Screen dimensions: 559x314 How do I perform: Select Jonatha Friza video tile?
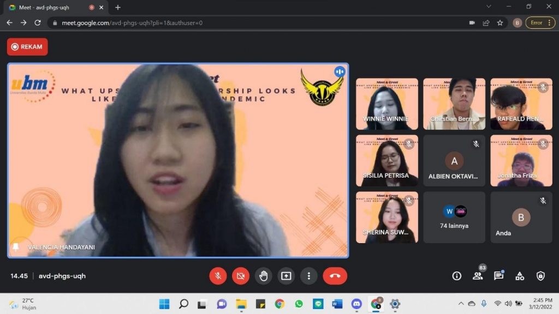[521, 161]
